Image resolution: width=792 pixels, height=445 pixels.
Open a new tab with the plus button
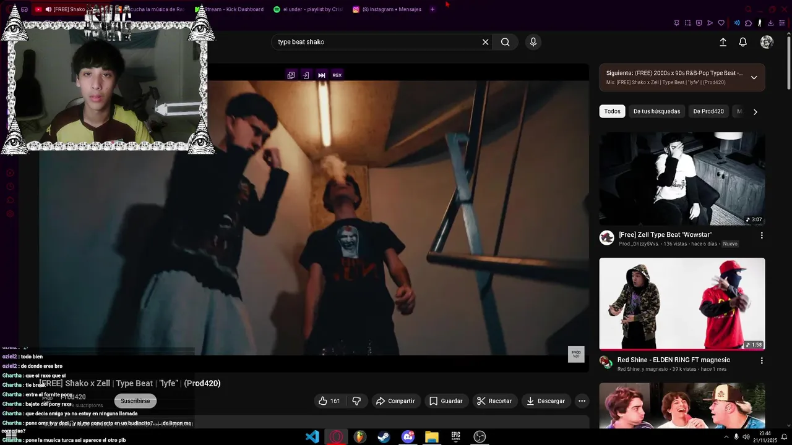tap(433, 9)
